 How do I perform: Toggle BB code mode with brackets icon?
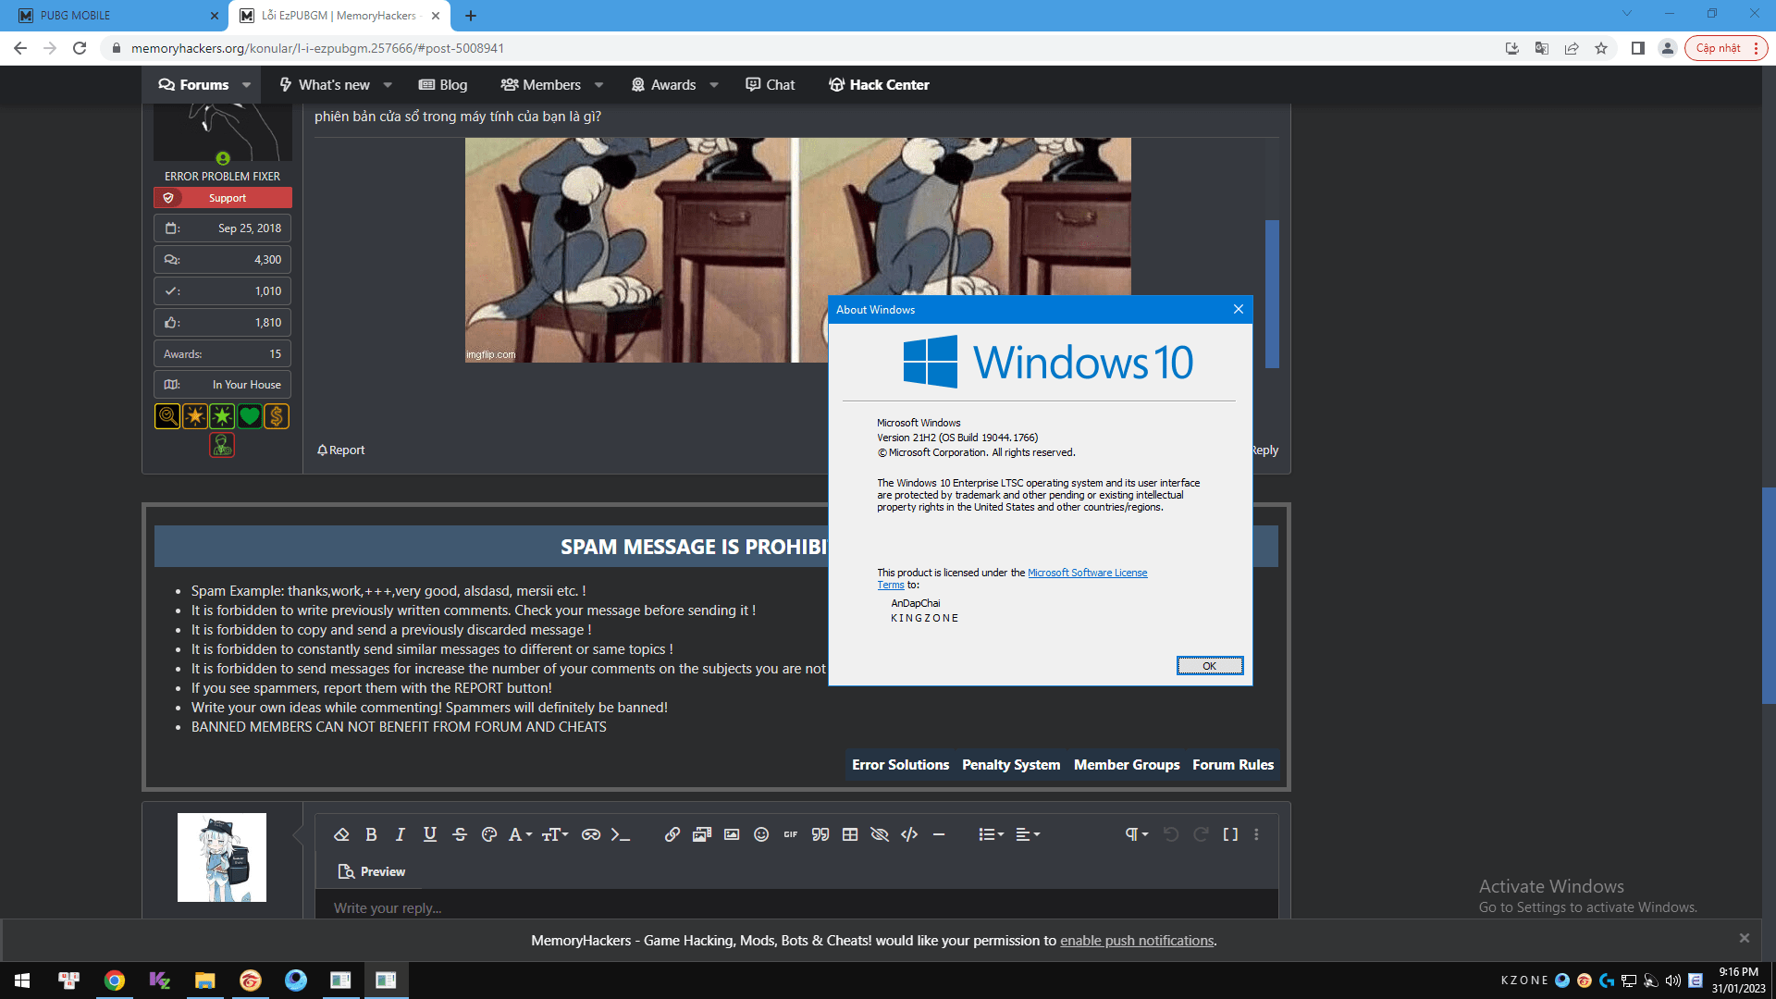click(1230, 834)
